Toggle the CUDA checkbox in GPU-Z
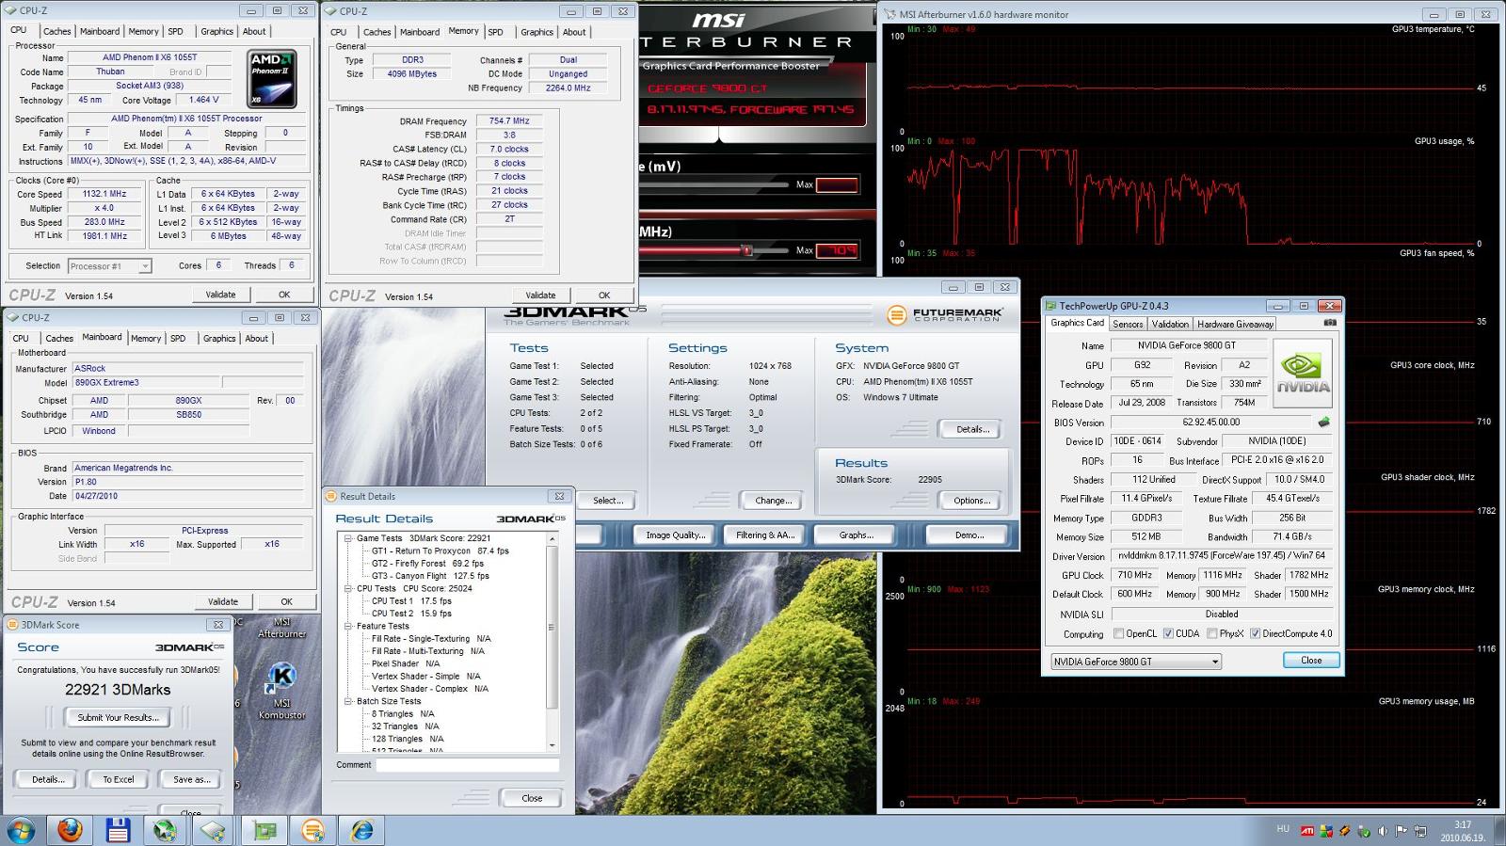The width and height of the screenshot is (1506, 846). 1168,633
